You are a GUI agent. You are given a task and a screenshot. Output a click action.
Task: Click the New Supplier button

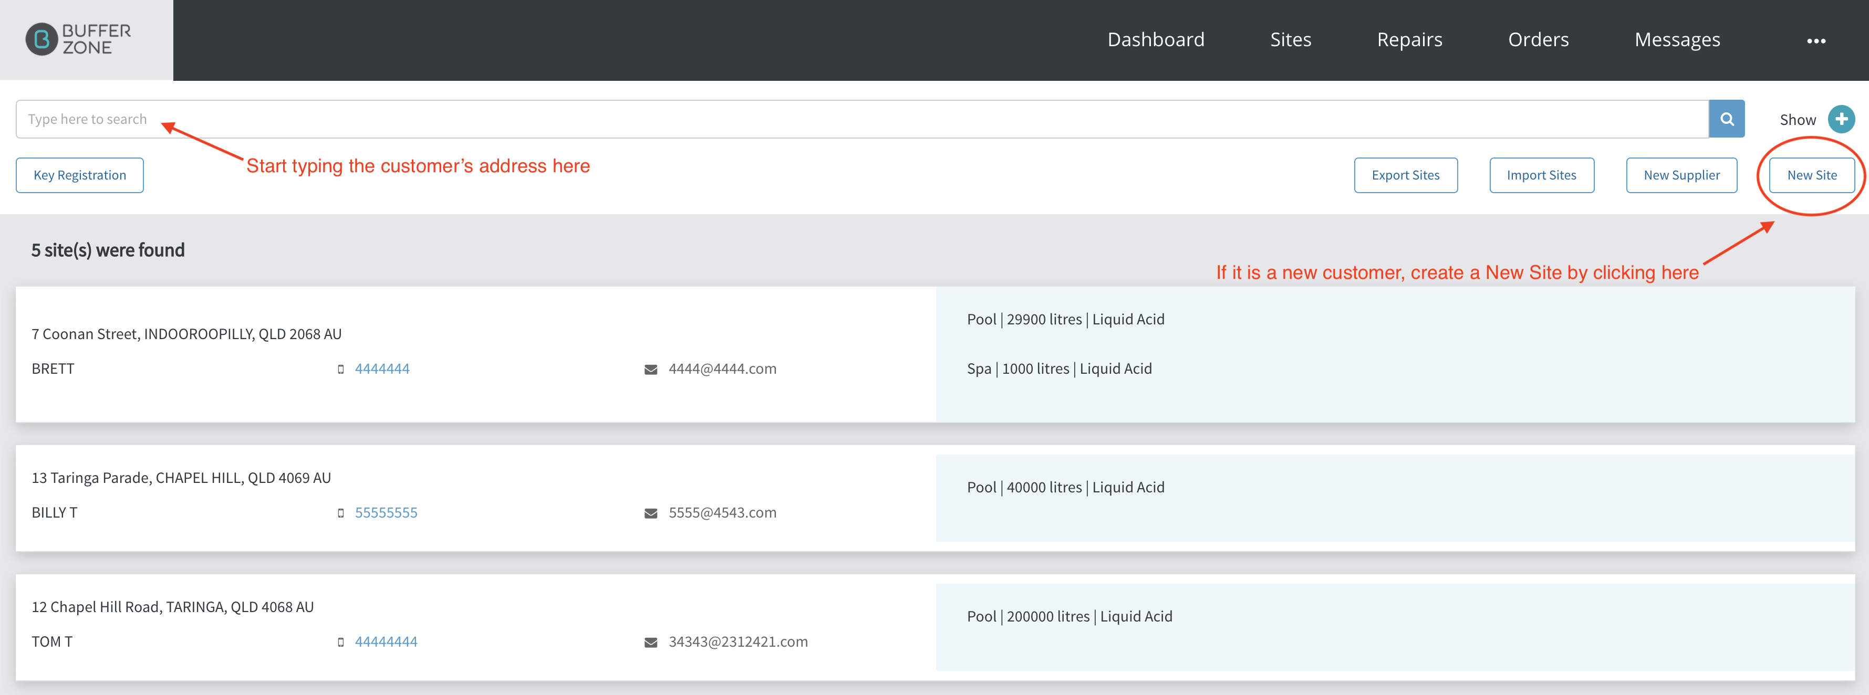pos(1681,175)
